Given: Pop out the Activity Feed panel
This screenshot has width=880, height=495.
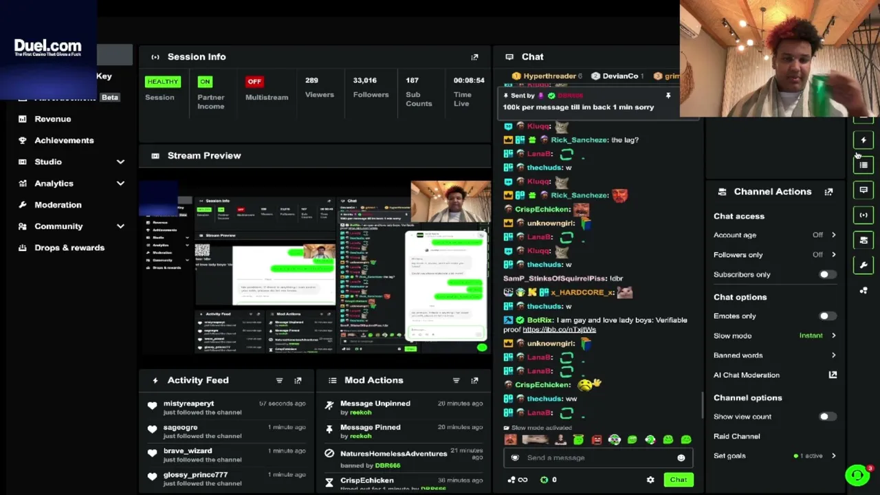Looking at the screenshot, I should [x=298, y=380].
